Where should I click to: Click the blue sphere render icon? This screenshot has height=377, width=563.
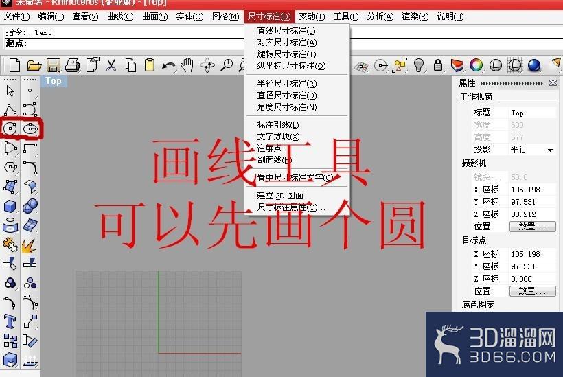pos(534,65)
